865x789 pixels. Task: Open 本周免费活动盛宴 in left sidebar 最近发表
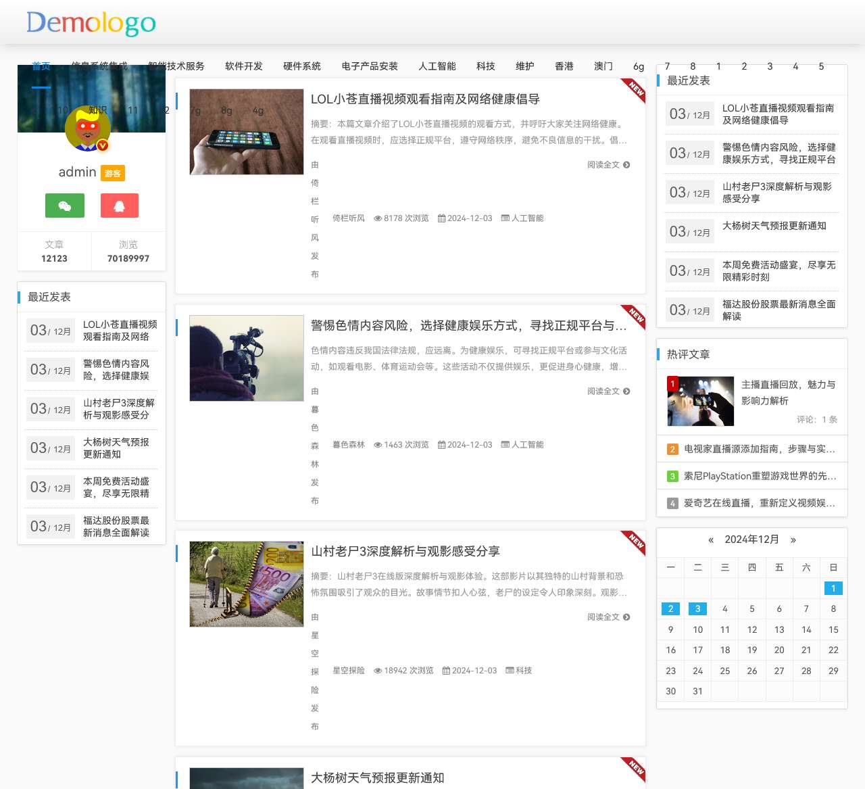pyautogui.click(x=116, y=487)
